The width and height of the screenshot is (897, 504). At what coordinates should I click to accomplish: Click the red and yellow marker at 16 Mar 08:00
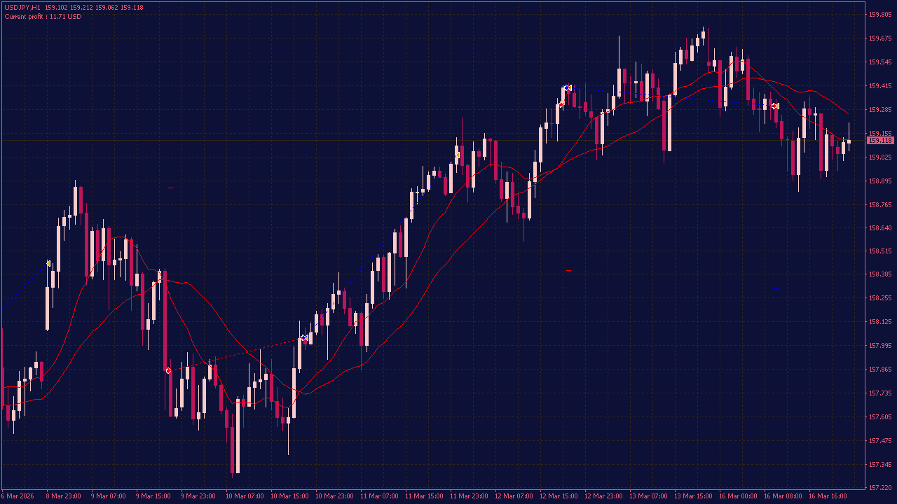[774, 106]
